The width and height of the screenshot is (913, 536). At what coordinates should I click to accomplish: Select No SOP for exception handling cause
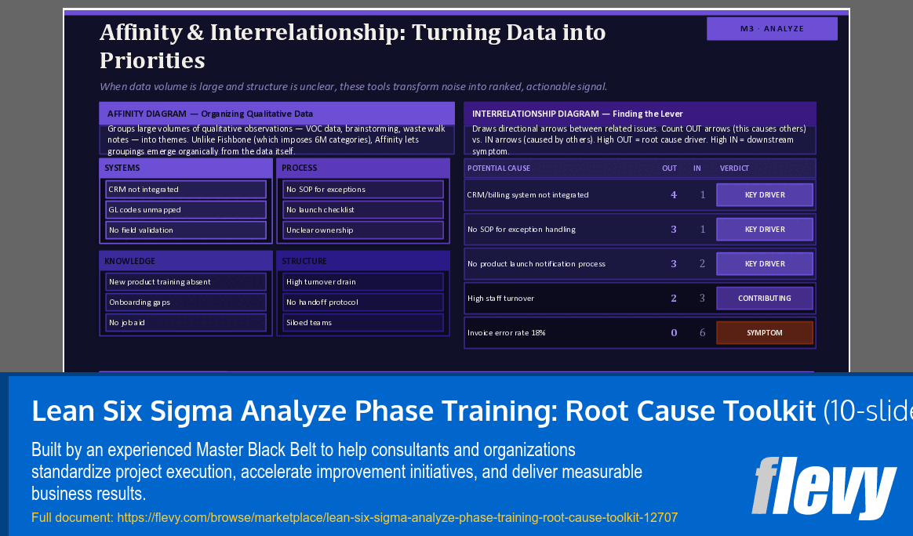tap(521, 230)
